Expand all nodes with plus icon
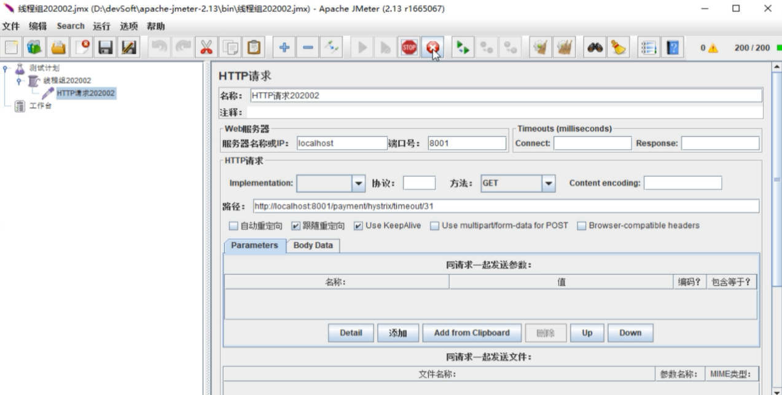This screenshot has height=395, width=782. [x=285, y=47]
